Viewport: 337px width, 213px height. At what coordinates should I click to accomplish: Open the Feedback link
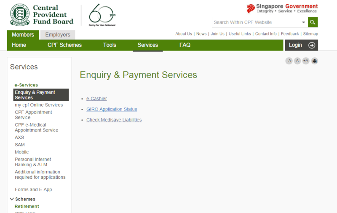click(x=290, y=34)
